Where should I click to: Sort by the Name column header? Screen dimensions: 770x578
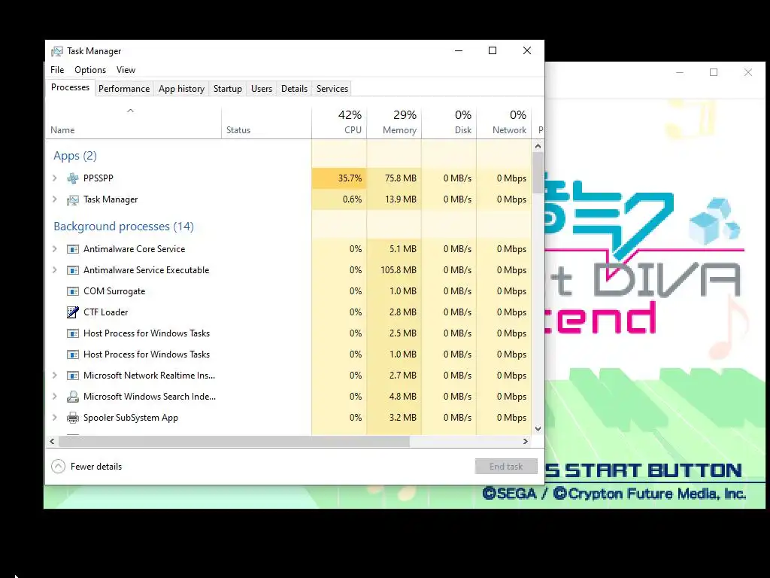pyautogui.click(x=133, y=123)
